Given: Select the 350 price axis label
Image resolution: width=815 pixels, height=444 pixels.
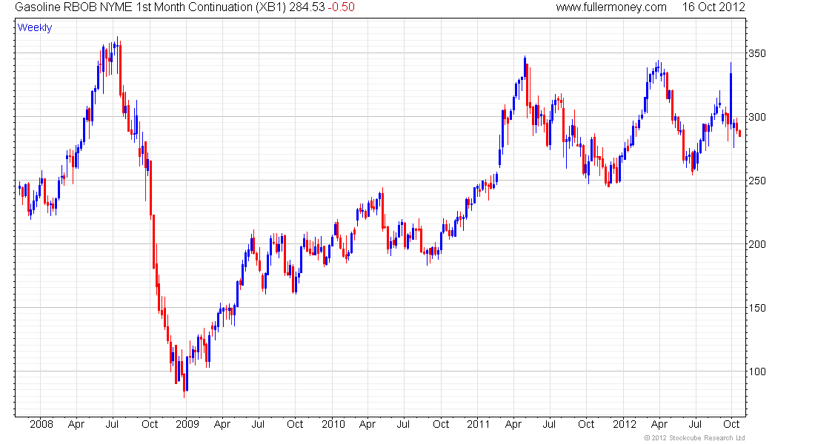Looking at the screenshot, I should [756, 53].
